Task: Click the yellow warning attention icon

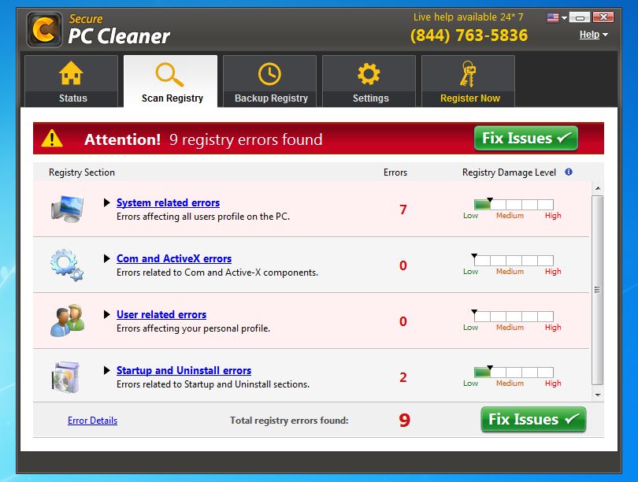Action: click(x=52, y=138)
